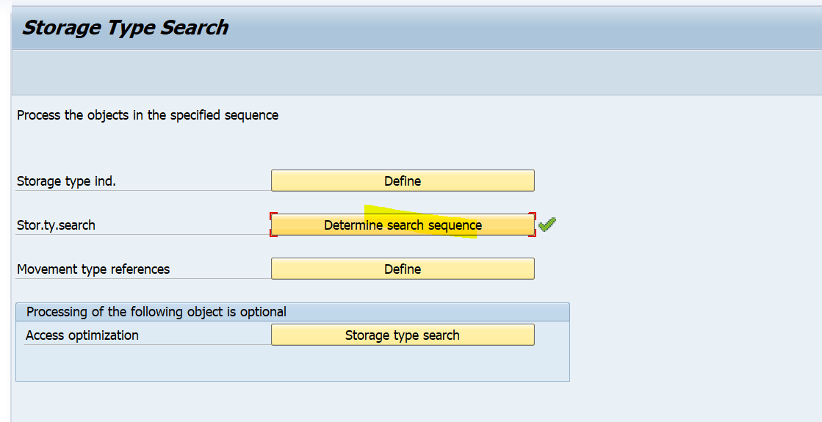Click blank space inside the optional group box

tap(292, 363)
